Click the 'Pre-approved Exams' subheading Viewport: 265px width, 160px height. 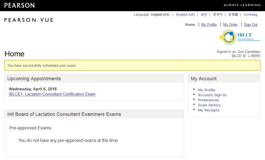[x=30, y=128]
